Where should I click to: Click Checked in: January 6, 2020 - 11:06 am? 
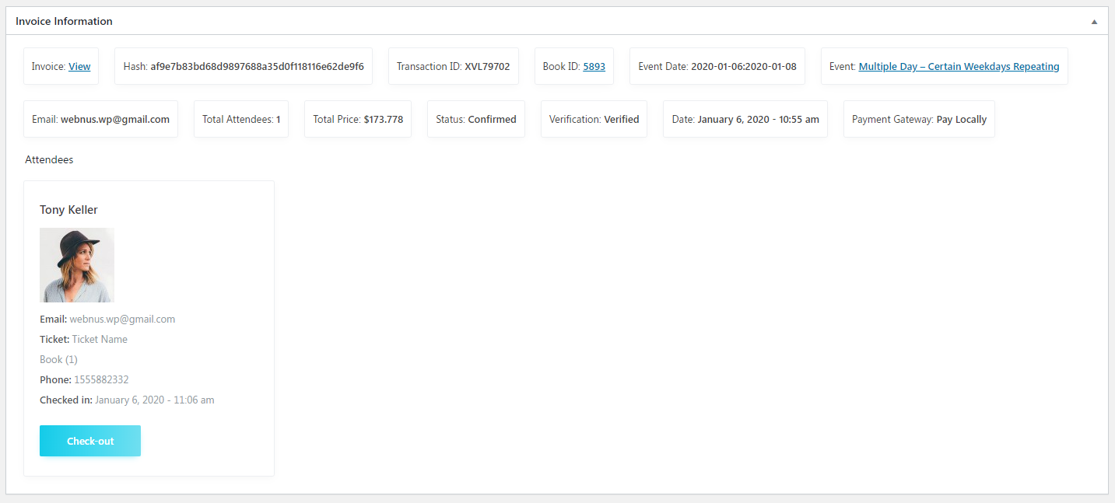[x=127, y=400]
